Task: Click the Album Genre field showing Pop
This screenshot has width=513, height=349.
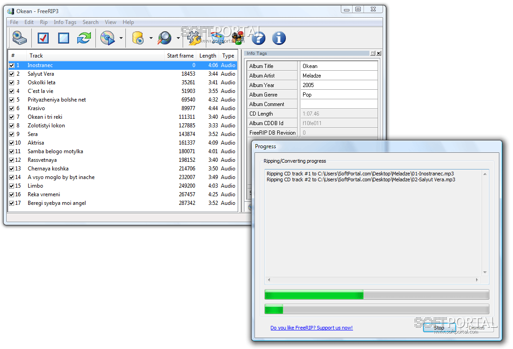Action: coord(339,95)
